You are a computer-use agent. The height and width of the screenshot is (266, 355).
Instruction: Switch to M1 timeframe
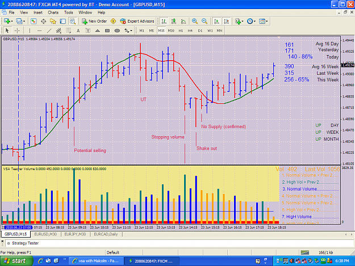pyautogui.click(x=142, y=31)
